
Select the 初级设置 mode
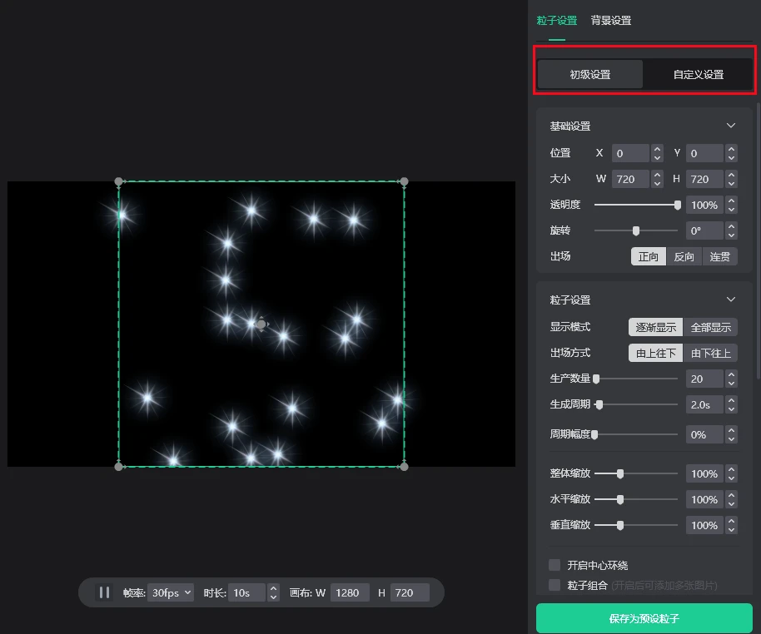(590, 73)
